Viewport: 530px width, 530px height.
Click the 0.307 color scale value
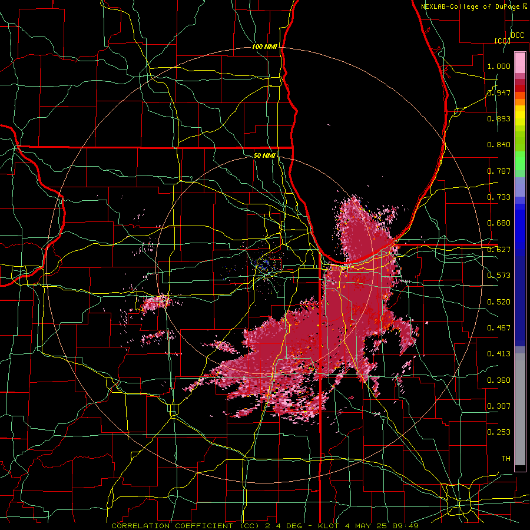[499, 406]
